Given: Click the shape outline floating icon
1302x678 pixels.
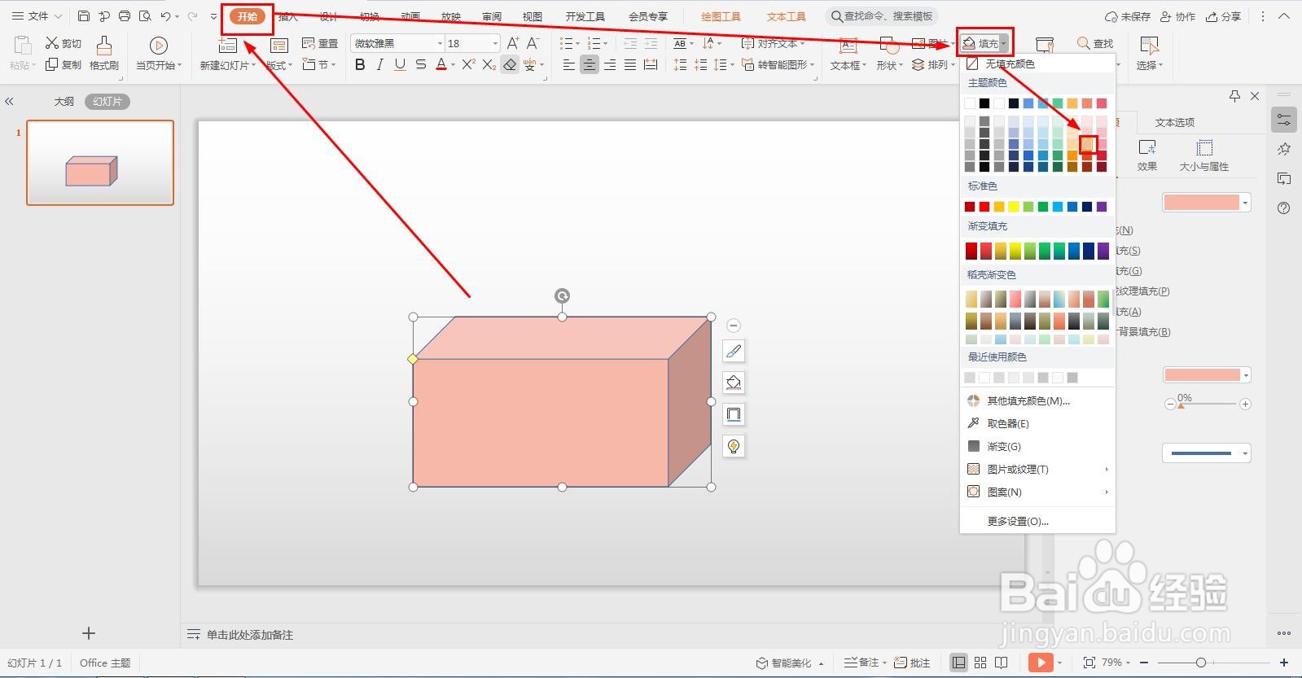Looking at the screenshot, I should point(734,414).
